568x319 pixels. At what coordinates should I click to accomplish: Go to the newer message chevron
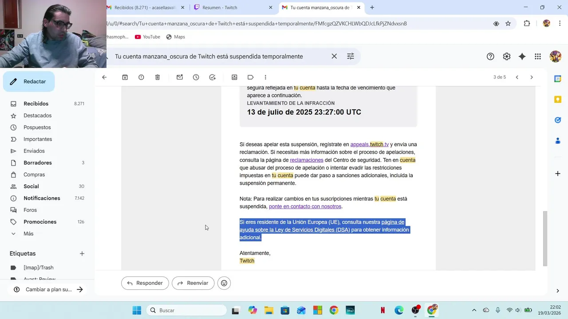pos(517,77)
